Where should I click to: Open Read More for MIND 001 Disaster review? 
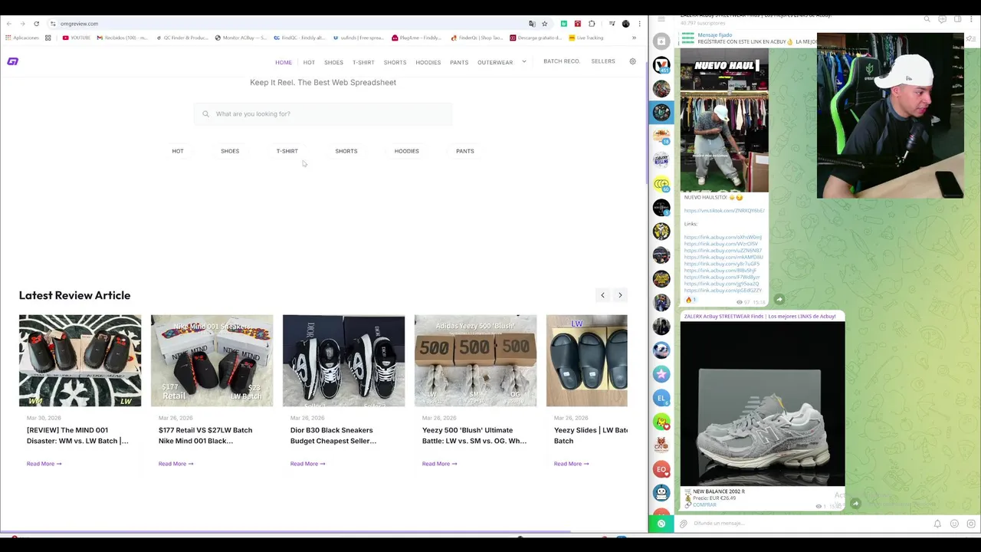[x=44, y=464]
